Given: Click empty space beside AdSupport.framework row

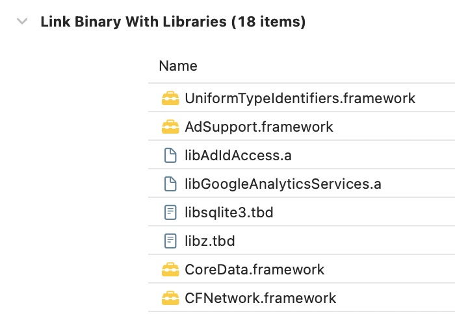Looking at the screenshot, I should click(395, 127).
